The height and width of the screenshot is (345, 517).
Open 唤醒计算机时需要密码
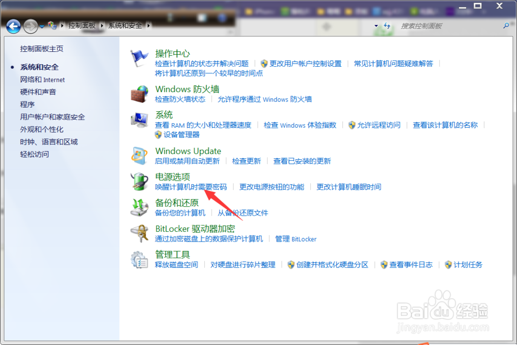click(x=191, y=187)
